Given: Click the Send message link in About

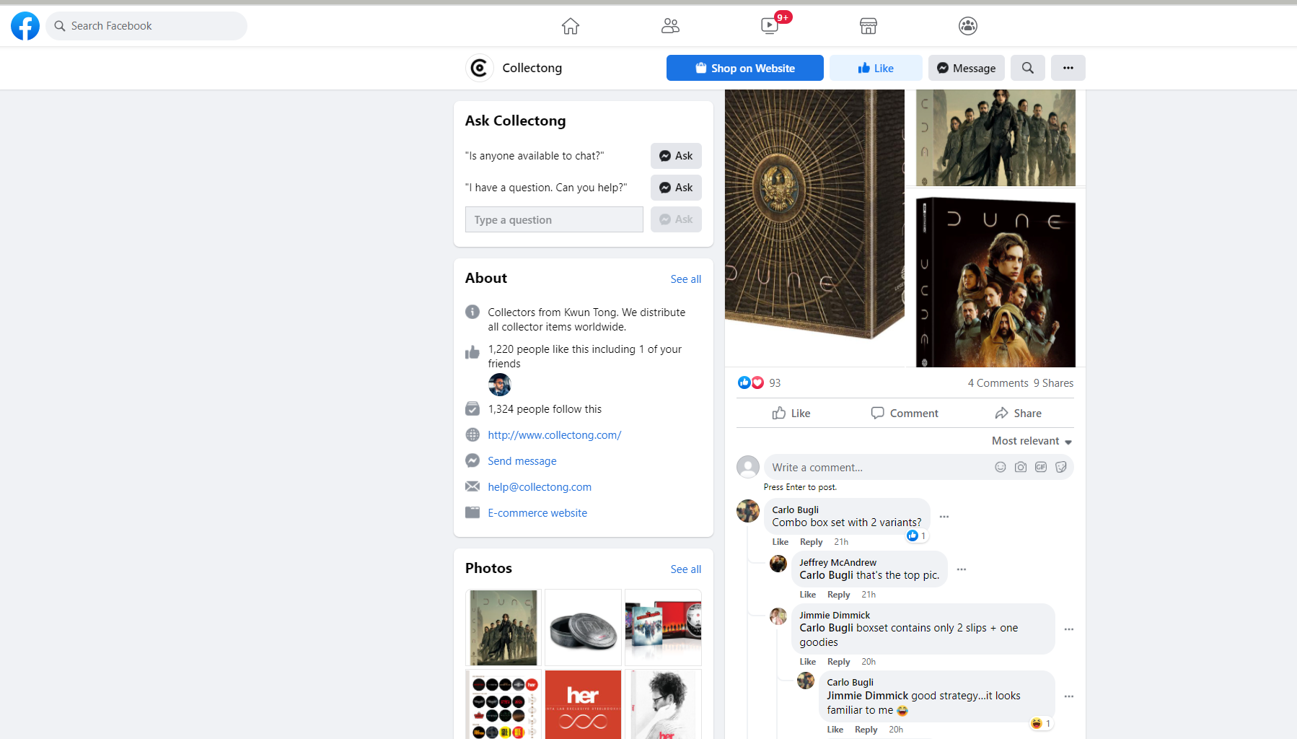Looking at the screenshot, I should pyautogui.click(x=522, y=461).
